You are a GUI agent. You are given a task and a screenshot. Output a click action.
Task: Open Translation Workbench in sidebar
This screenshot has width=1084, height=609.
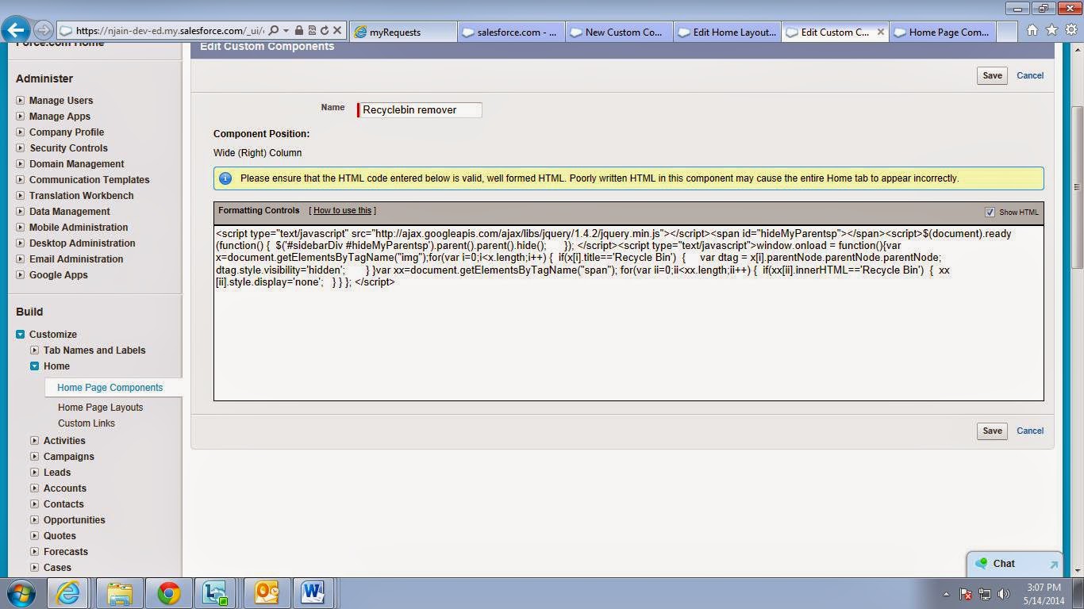coord(82,196)
